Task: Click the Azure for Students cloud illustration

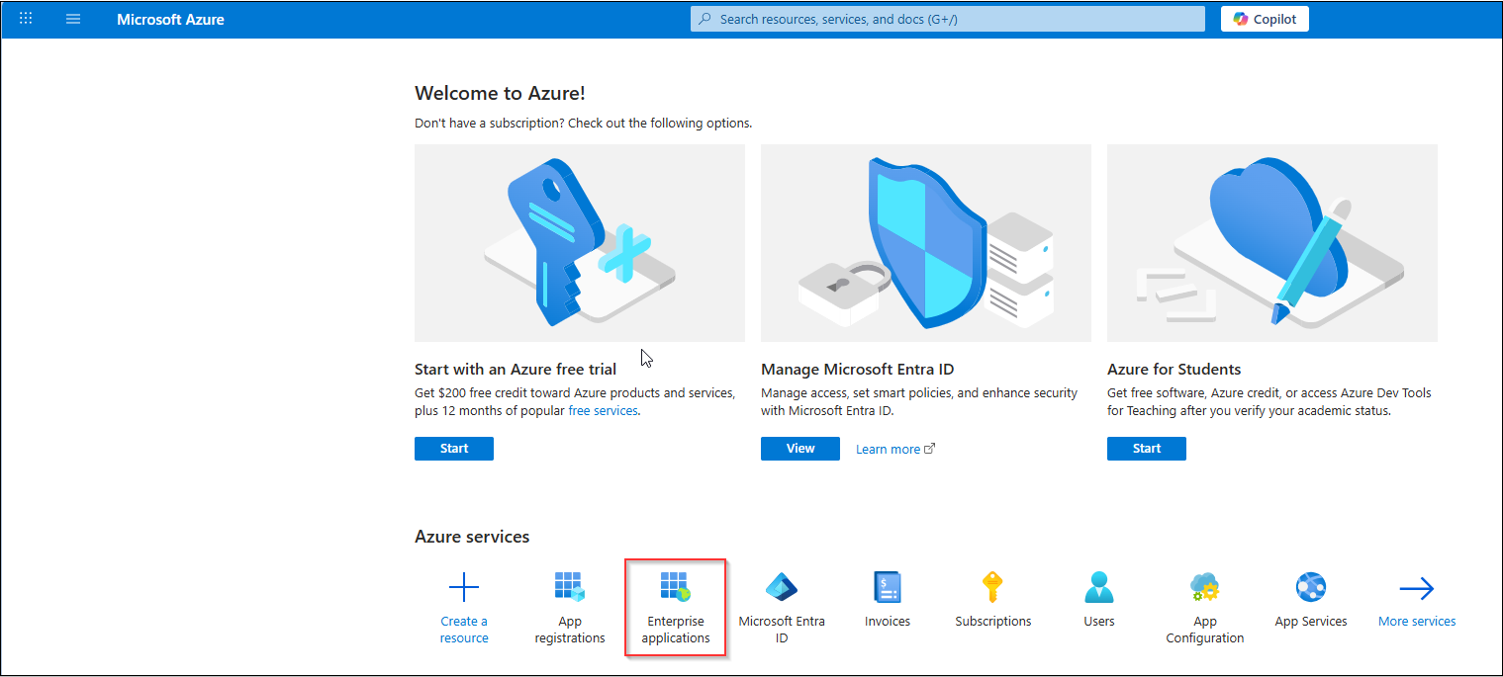Action: click(1272, 243)
